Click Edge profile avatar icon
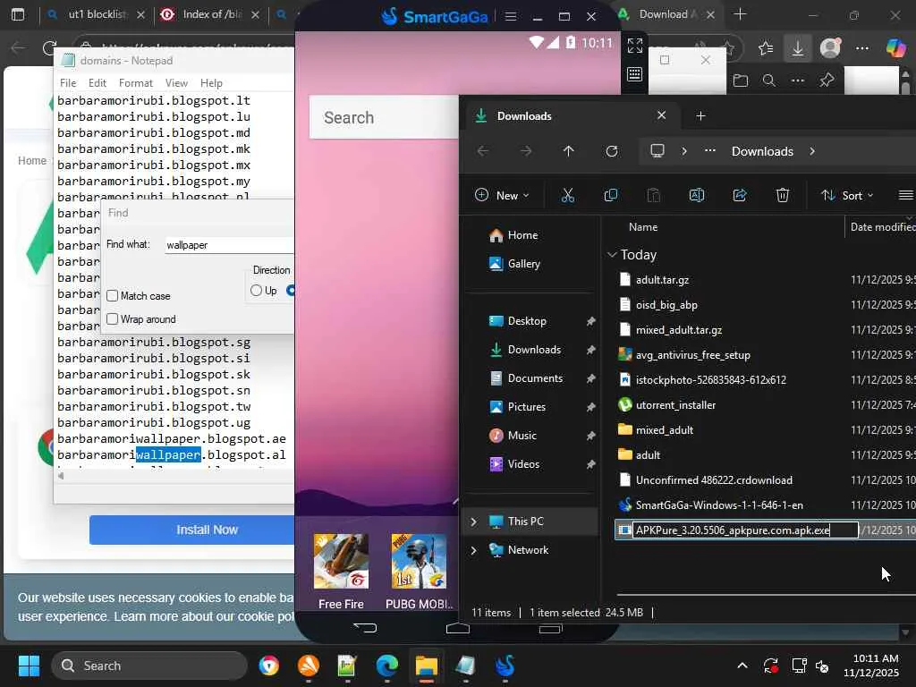This screenshot has height=687, width=916. click(830, 48)
